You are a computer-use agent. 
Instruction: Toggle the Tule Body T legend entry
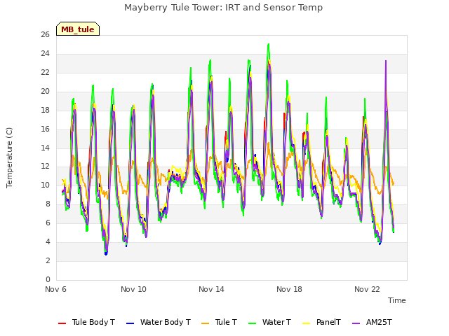pos(86,322)
